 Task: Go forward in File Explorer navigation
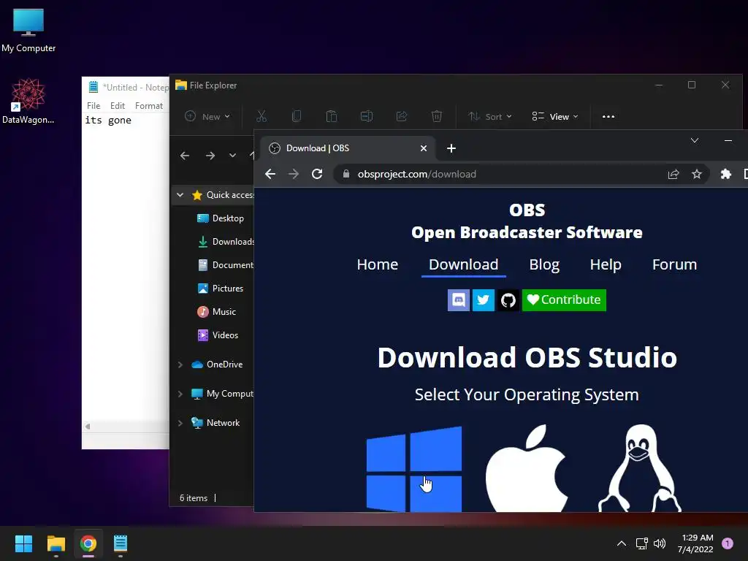[x=210, y=156]
